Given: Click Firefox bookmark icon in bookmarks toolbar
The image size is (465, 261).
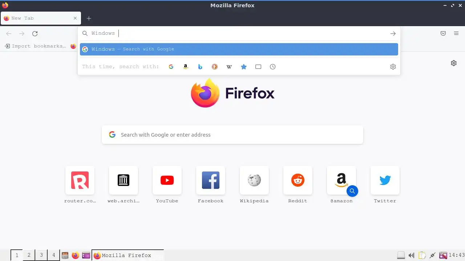Looking at the screenshot, I should click(73, 46).
